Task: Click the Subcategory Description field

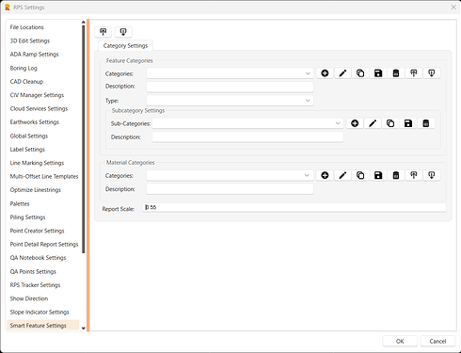Action: click(247, 136)
